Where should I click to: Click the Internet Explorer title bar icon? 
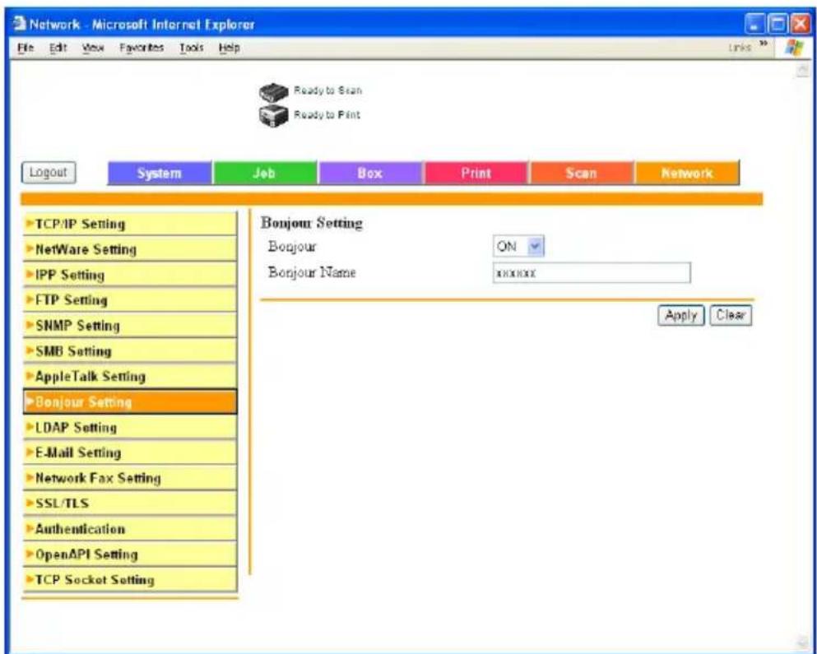[20, 24]
